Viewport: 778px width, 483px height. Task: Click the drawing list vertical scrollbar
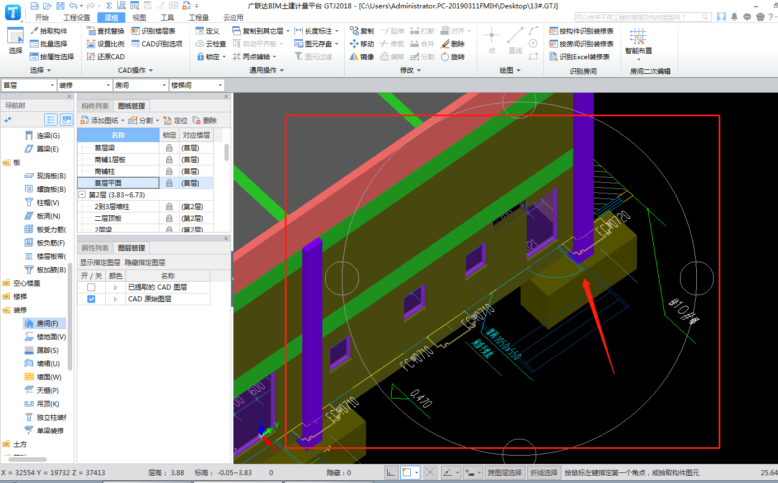point(227,152)
